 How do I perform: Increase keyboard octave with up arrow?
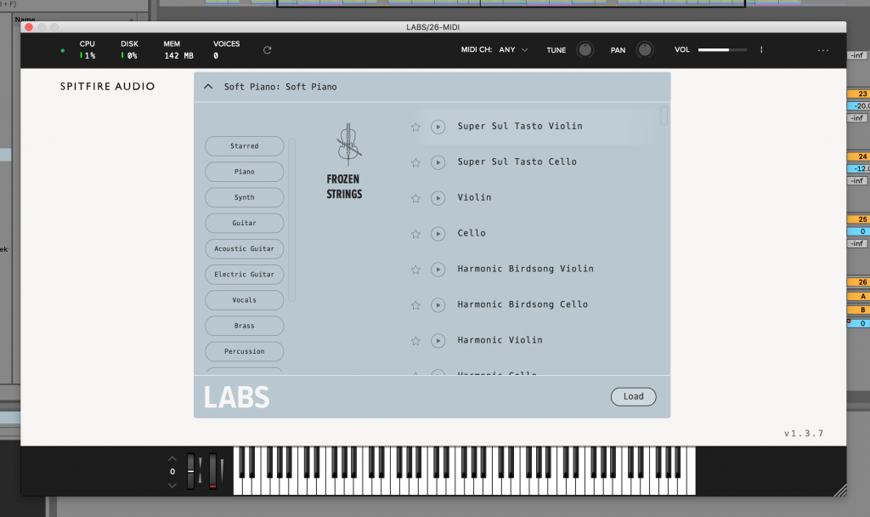172,458
